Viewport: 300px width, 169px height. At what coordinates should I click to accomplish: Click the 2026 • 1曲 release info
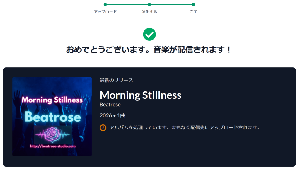(112, 116)
